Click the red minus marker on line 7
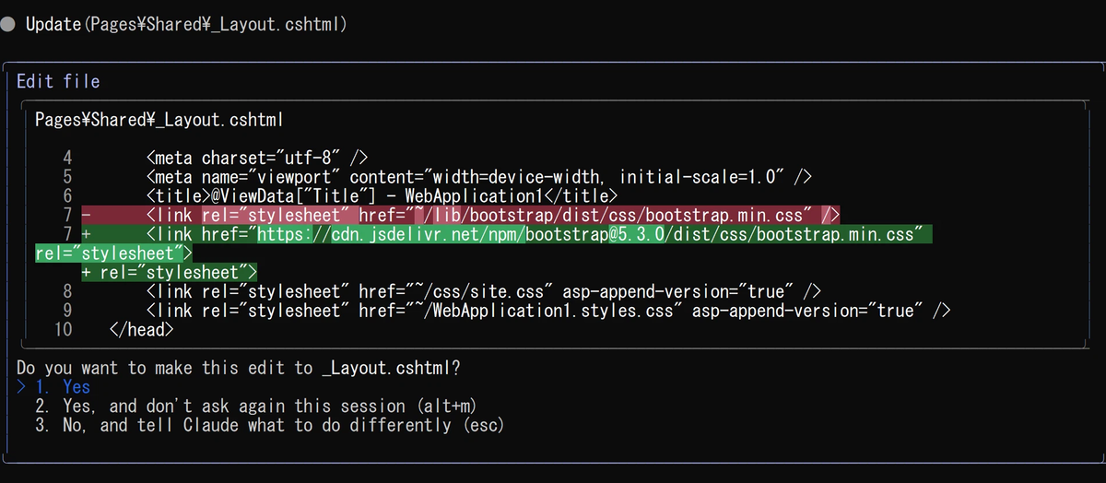Viewport: 1106px width, 483px height. 86,215
